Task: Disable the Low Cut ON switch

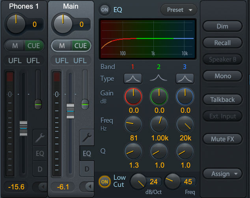Action: (x=104, y=182)
